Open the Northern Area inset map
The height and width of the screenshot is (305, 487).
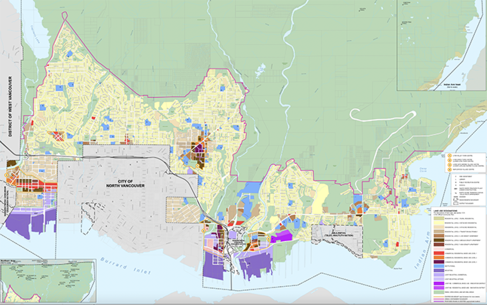pos(48,281)
